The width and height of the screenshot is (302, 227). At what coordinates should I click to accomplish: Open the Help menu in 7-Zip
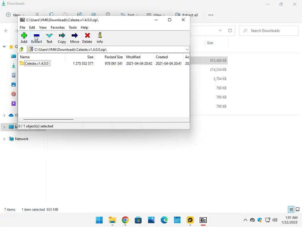tap(84, 27)
